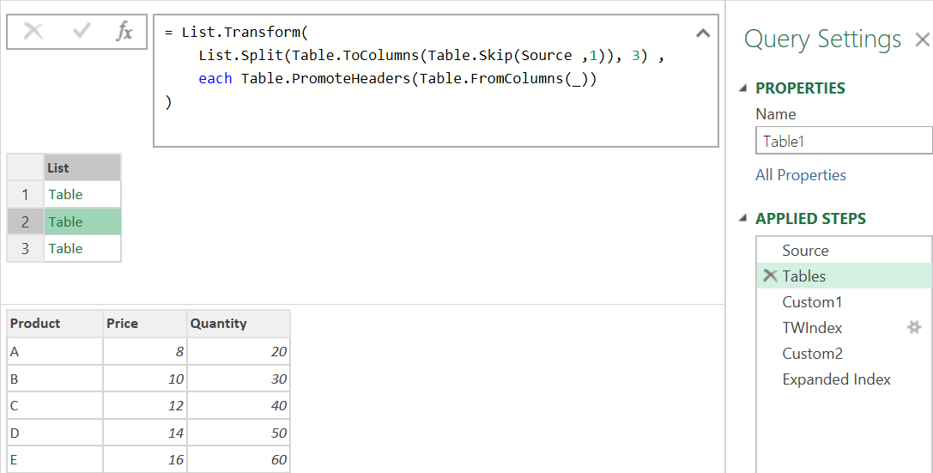Click the fx insert step icon
Image resolution: width=933 pixels, height=473 pixels.
point(124,31)
